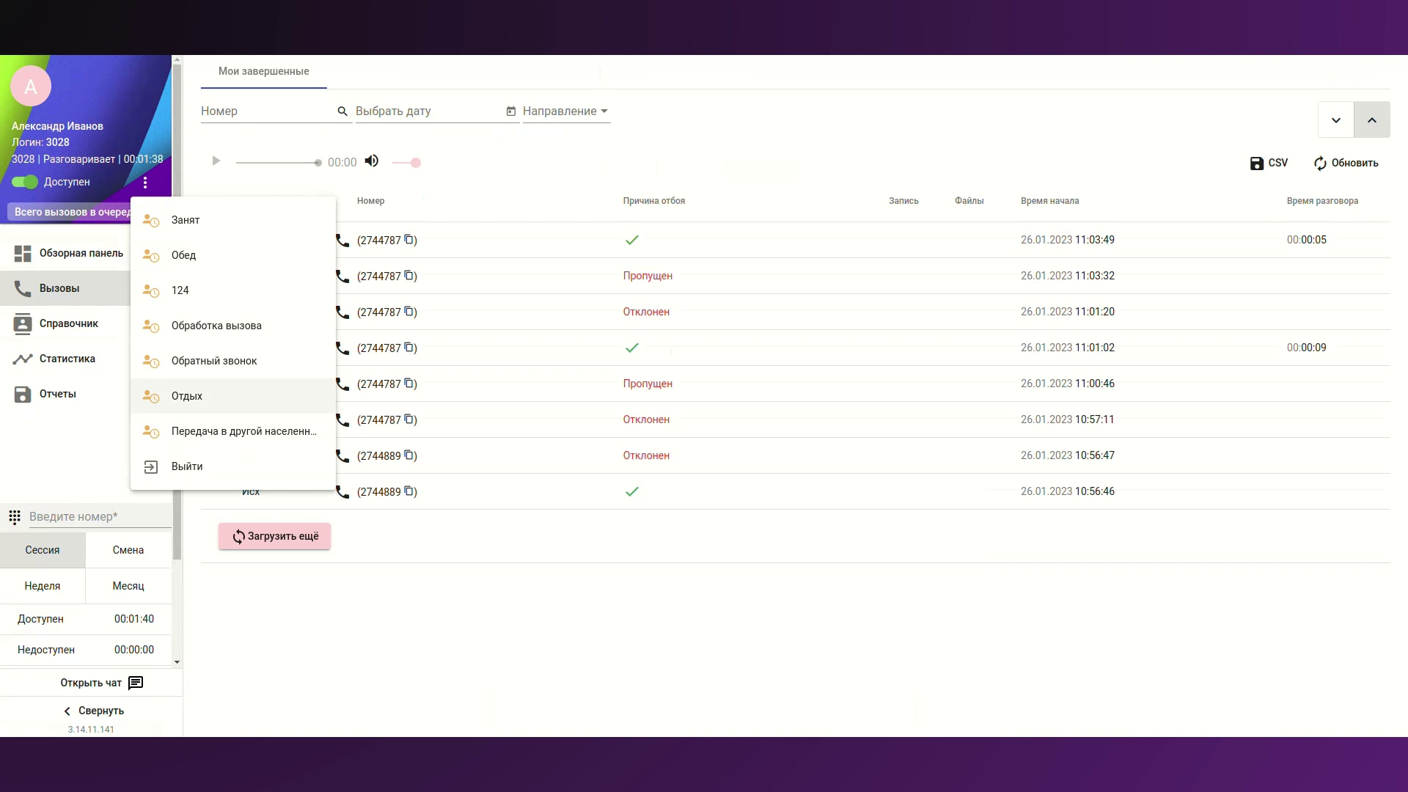Choose Выйти in the status menu

(187, 466)
